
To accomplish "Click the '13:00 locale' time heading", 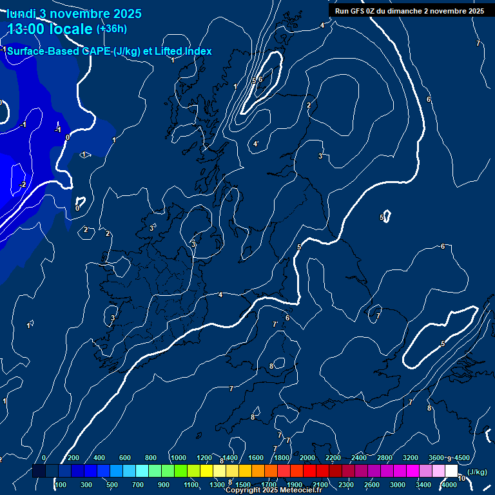I will click(x=50, y=29).
